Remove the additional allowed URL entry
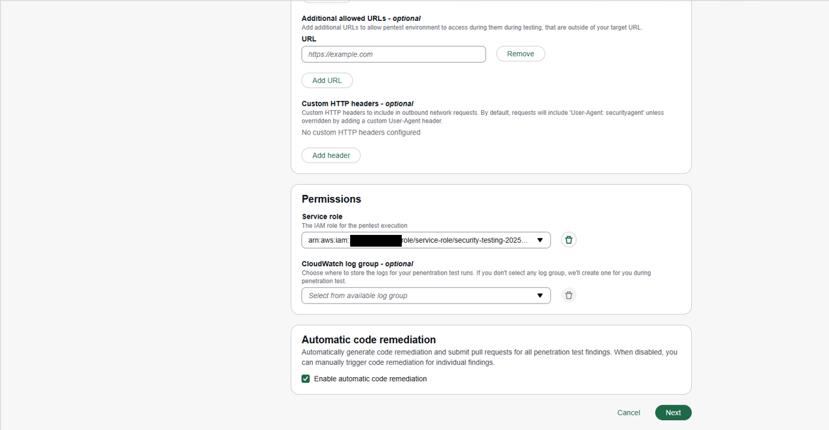Screen dimensions: 829x430 [521, 54]
